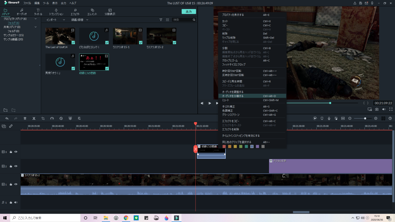395x222 pixels.
Task: Open the ツール menu
Action: pyautogui.click(x=46, y=3)
